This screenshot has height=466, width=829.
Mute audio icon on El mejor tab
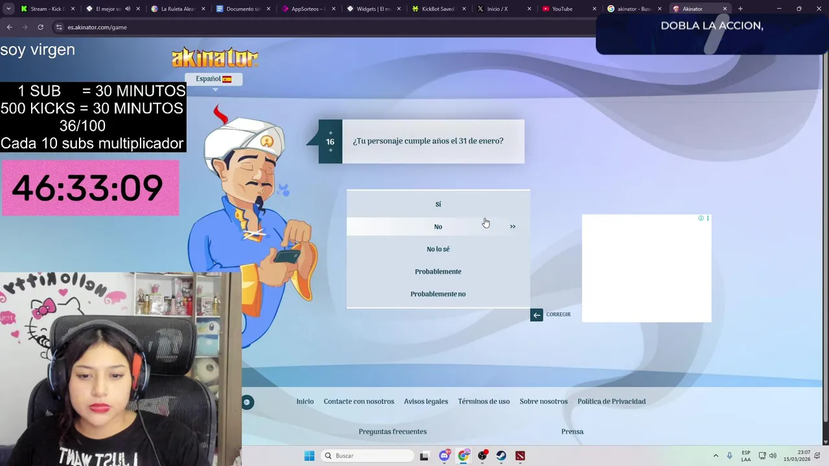pyautogui.click(x=128, y=9)
